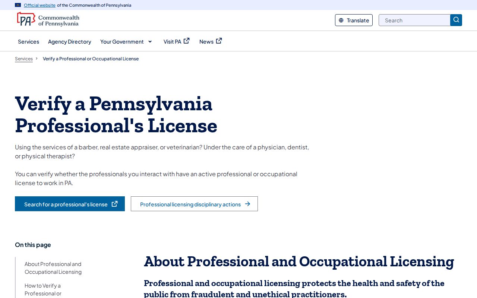Image resolution: width=477 pixels, height=298 pixels.
Task: Open the Your Government menu
Action: 126,41
